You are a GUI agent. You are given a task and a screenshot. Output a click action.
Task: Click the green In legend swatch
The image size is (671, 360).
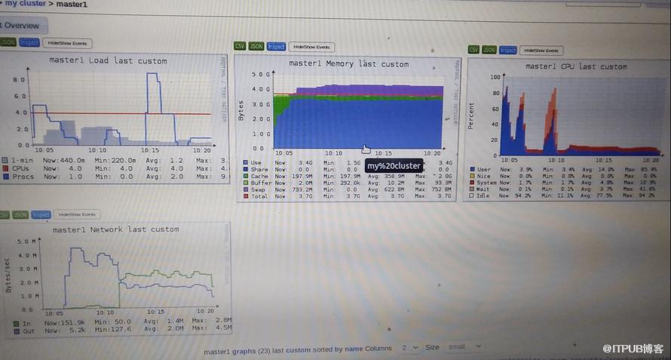click(17, 324)
